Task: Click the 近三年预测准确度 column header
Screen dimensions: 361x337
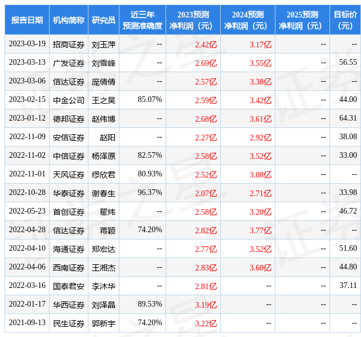Action: coord(142,20)
